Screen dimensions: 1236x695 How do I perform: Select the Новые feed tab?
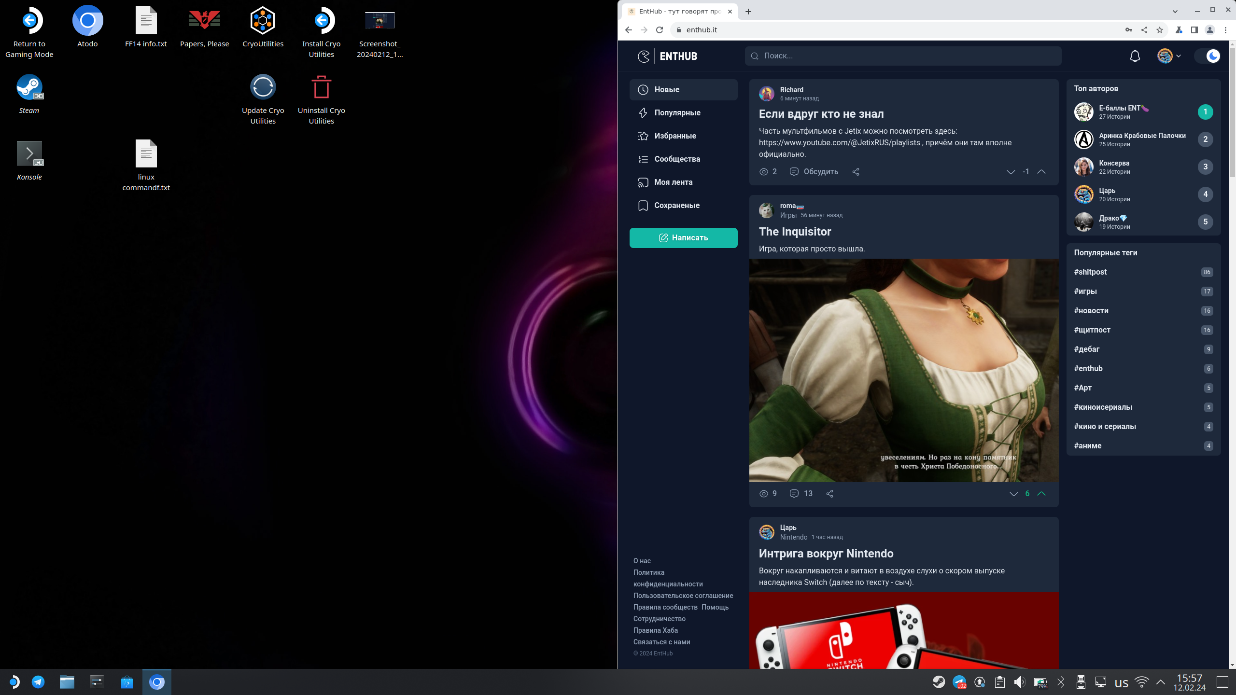(683, 90)
